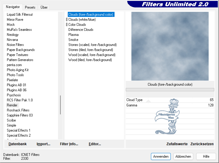Screen dimensions: 219x163
Task: Launch the Editor... option
Action: click(x=95, y=144)
